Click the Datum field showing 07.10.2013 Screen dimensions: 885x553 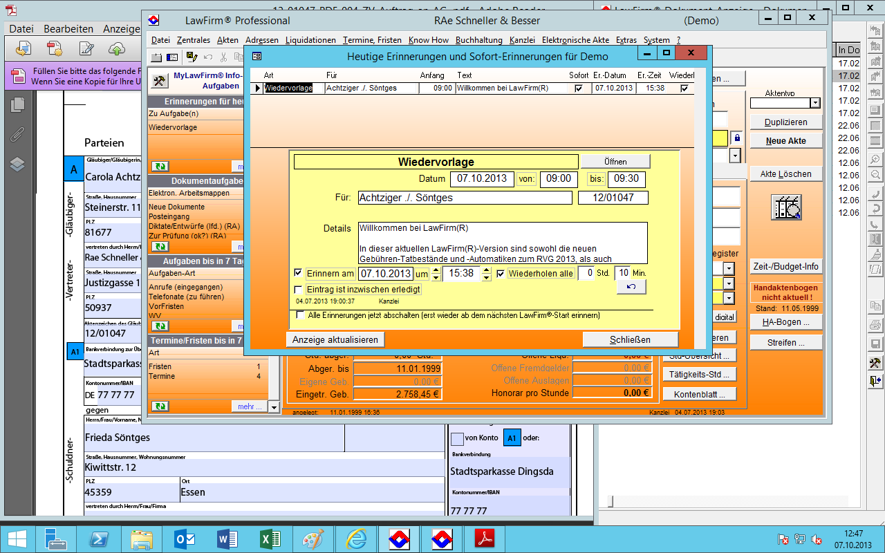[x=483, y=178]
